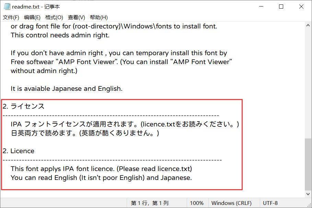Click the line "This control needs admin right."
Screen dimensions: 312x208
[60, 35]
